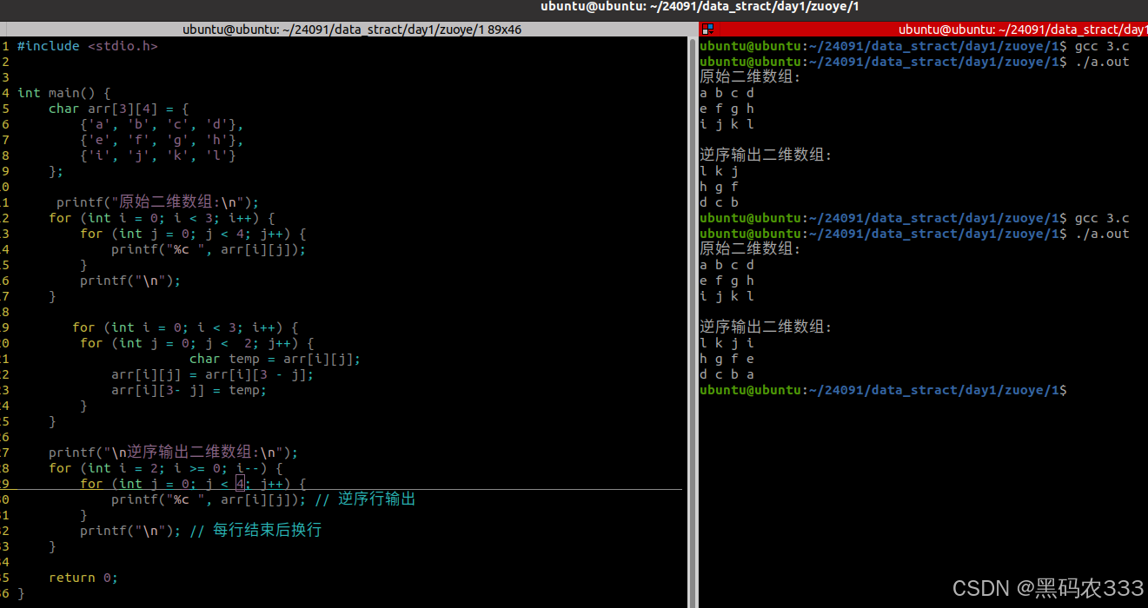
Task: Click line number 1 in the editor
Action: click(6, 46)
